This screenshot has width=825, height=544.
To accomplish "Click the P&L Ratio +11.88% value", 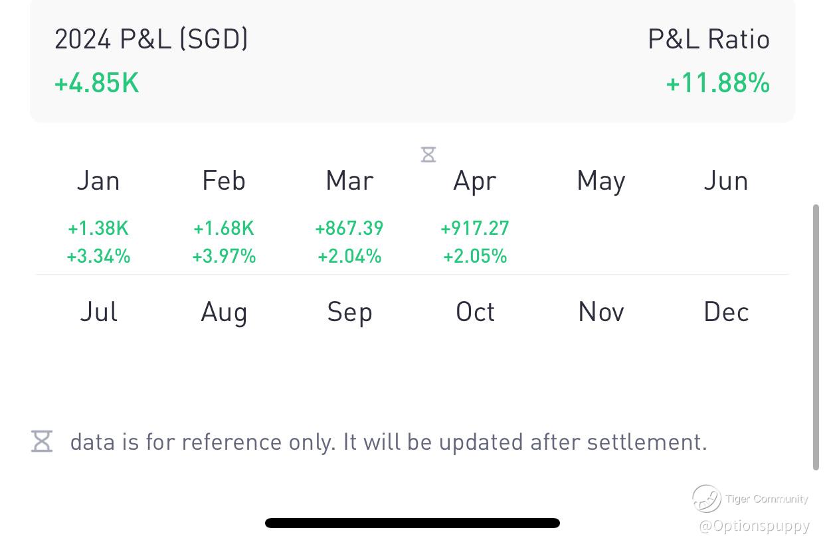I will pyautogui.click(x=717, y=84).
